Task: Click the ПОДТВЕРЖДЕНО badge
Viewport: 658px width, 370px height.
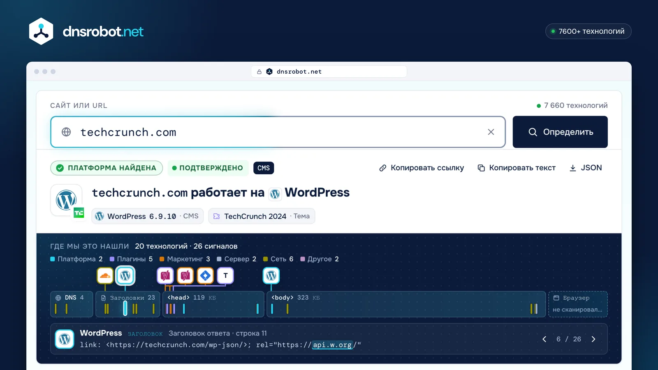Action: tap(208, 168)
